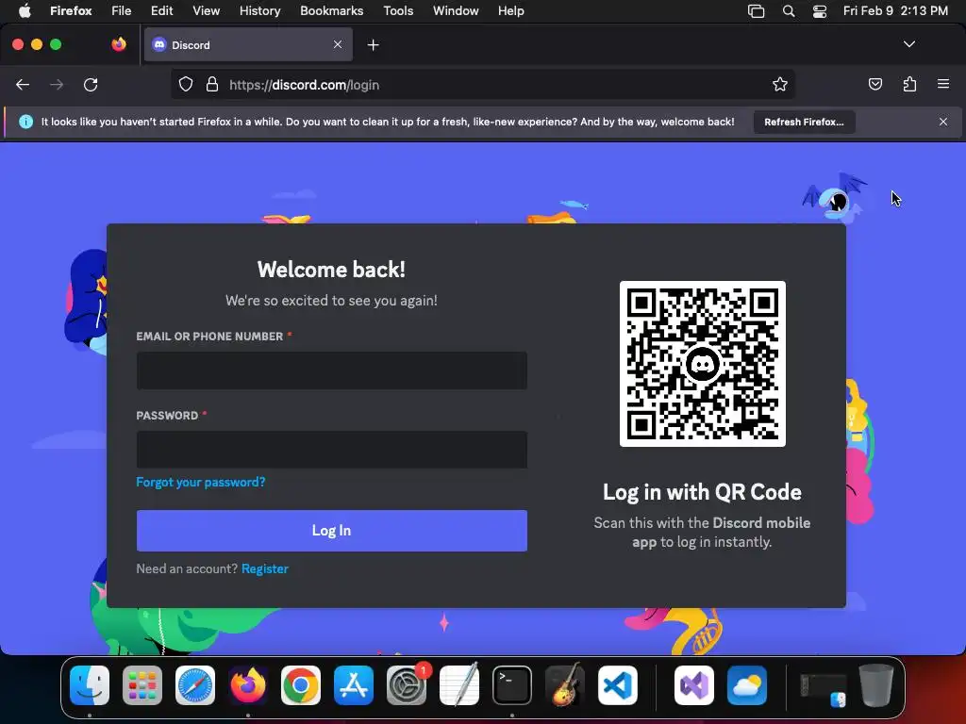Click the date and time in menu bar

[x=895, y=11]
